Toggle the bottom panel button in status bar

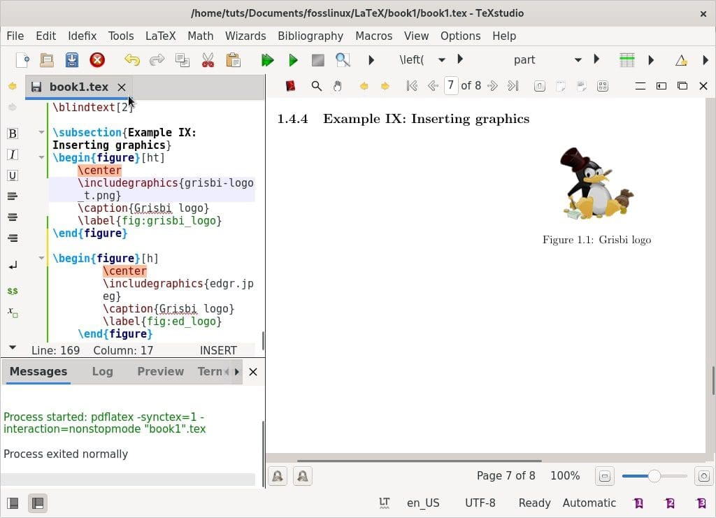38,503
